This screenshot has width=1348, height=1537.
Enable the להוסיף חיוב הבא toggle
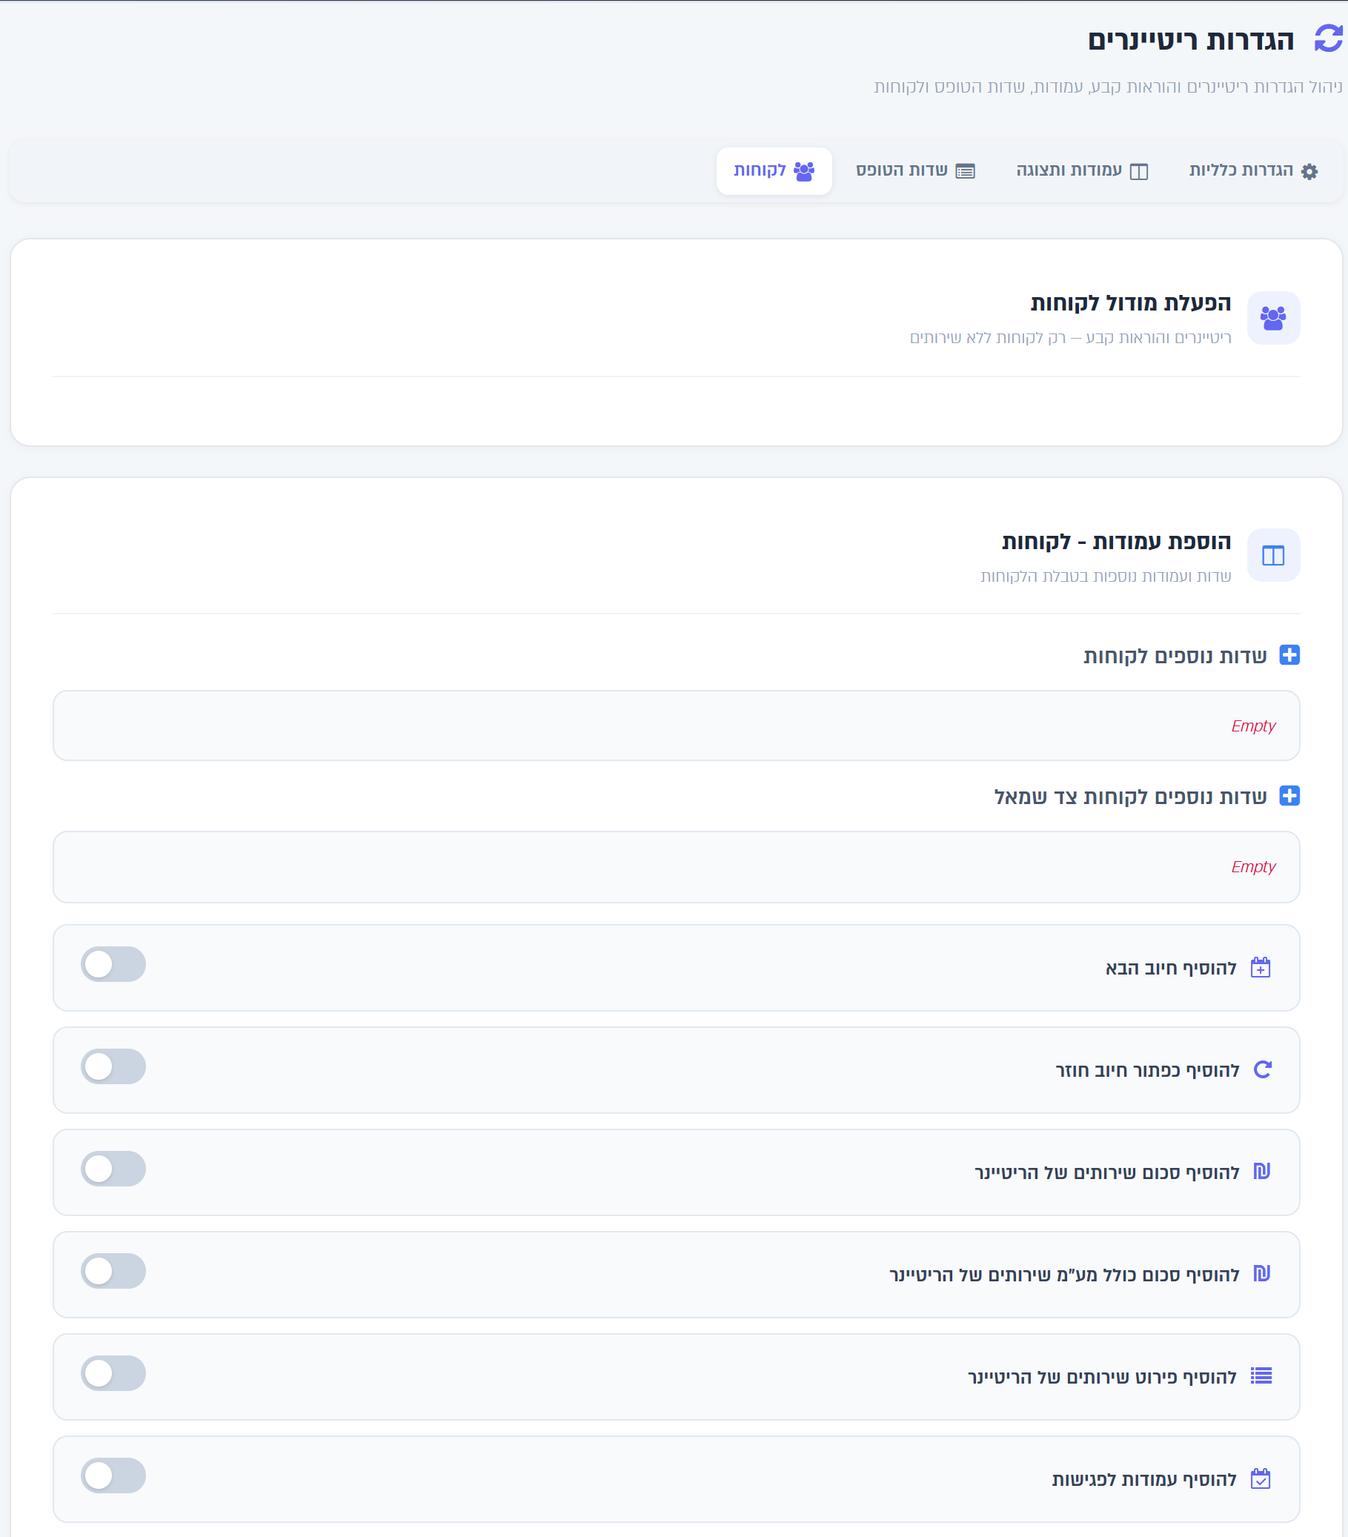click(x=113, y=964)
